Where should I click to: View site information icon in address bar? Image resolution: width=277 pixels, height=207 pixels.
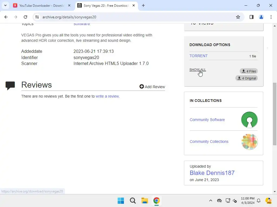(x=37, y=17)
